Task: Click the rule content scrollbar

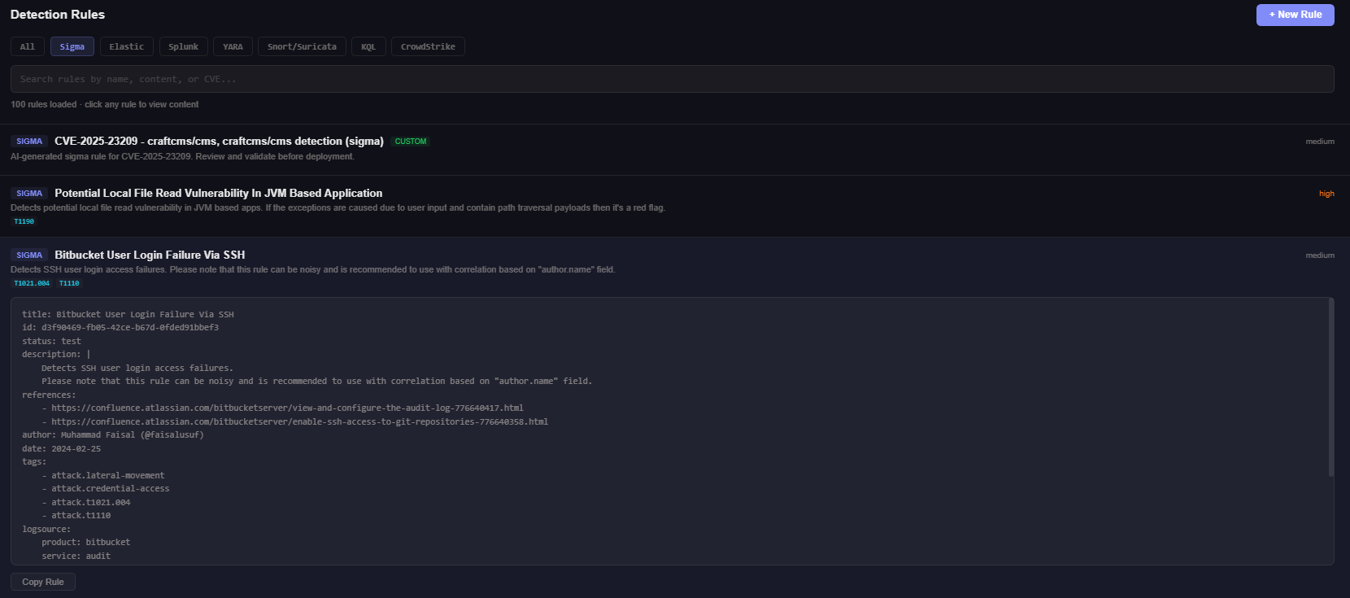Action: point(1330,387)
